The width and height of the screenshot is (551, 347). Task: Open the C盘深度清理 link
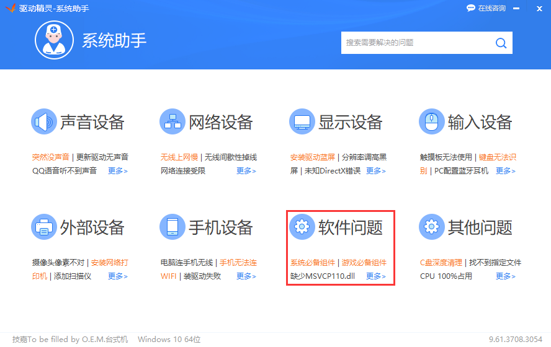tap(441, 263)
